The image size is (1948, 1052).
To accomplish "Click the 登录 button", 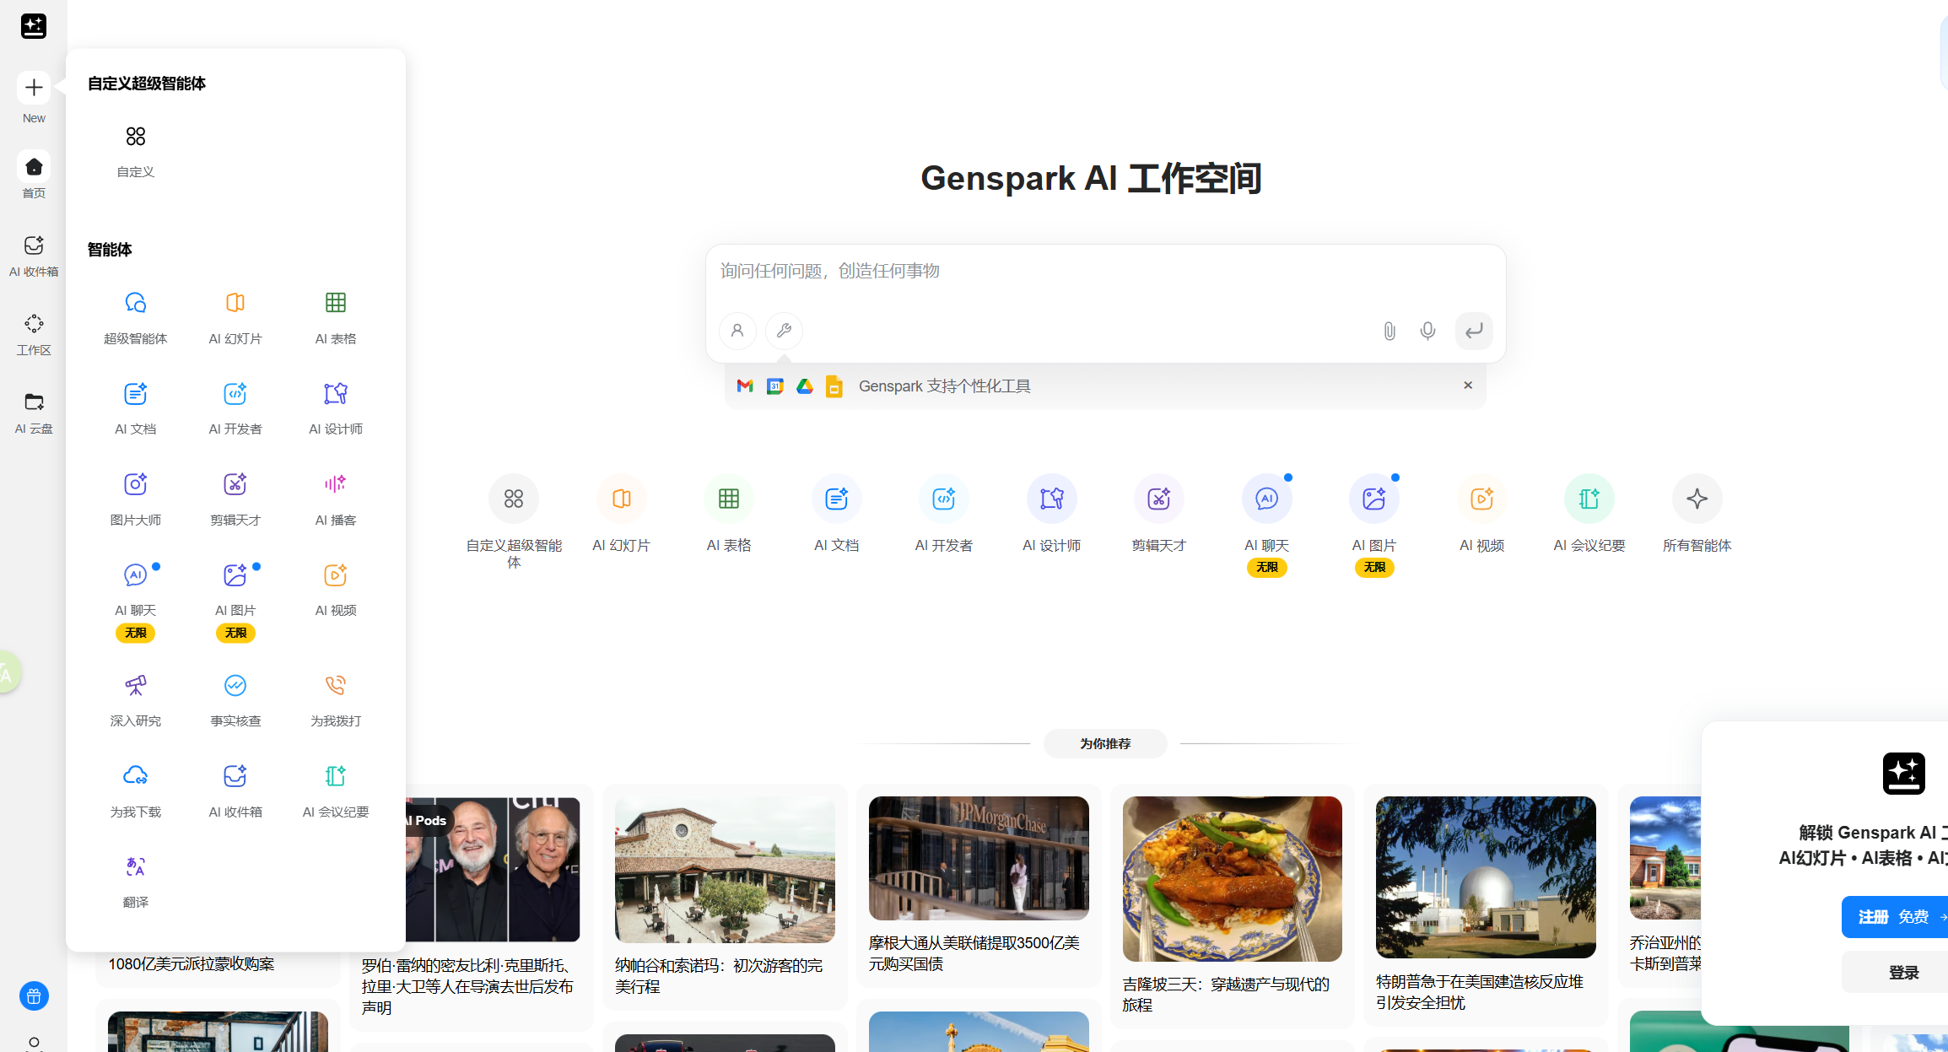I will (x=1905, y=972).
